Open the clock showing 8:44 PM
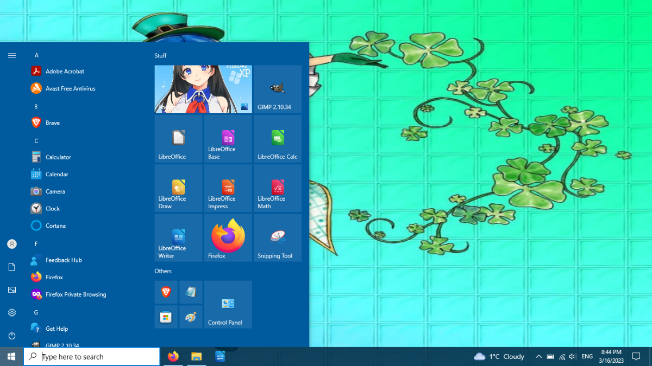This screenshot has width=652, height=366. tap(611, 356)
